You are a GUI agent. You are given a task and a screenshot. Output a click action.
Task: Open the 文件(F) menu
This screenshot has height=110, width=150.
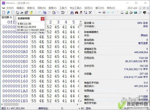10,8
